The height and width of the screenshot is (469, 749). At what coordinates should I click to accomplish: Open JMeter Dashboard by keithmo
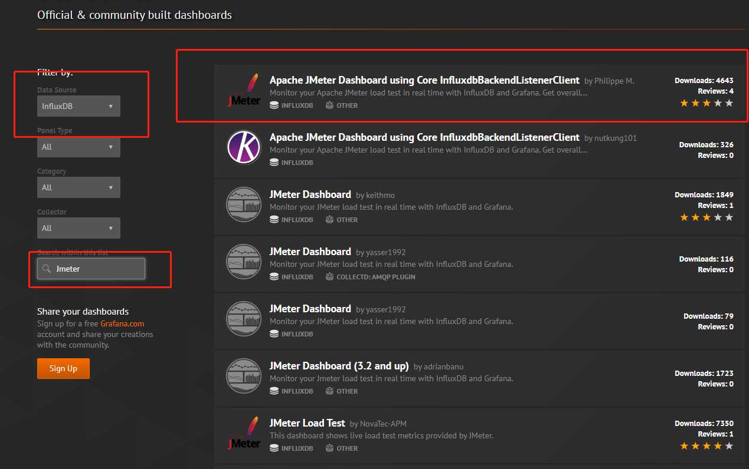(310, 194)
